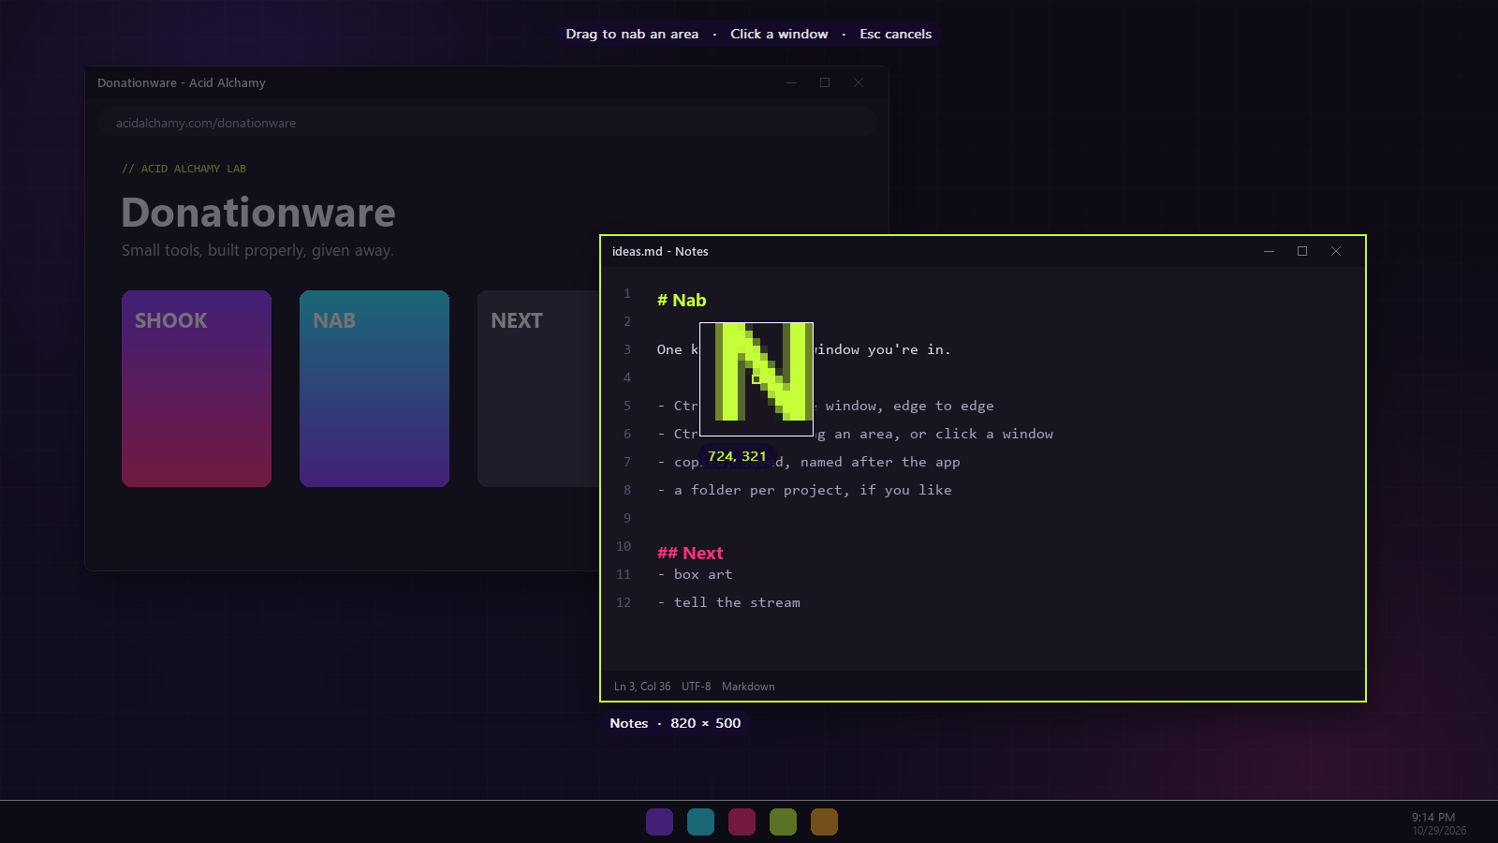The height and width of the screenshot is (843, 1498).
Task: Click the purple taskbar app icon
Action: pyautogui.click(x=659, y=821)
